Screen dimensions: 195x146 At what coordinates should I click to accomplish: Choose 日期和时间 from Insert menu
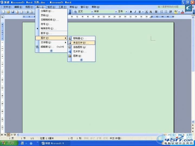51,20
